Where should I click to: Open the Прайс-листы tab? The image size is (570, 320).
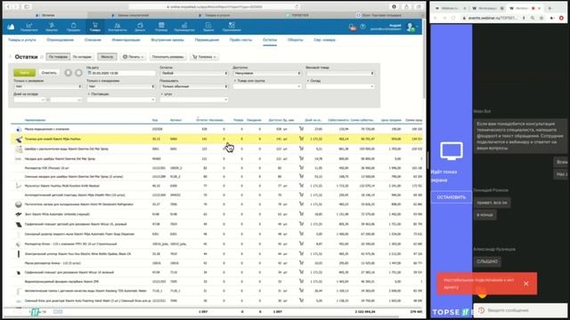point(240,40)
